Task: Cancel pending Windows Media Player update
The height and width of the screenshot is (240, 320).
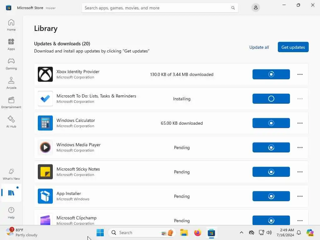Action: 271,147
